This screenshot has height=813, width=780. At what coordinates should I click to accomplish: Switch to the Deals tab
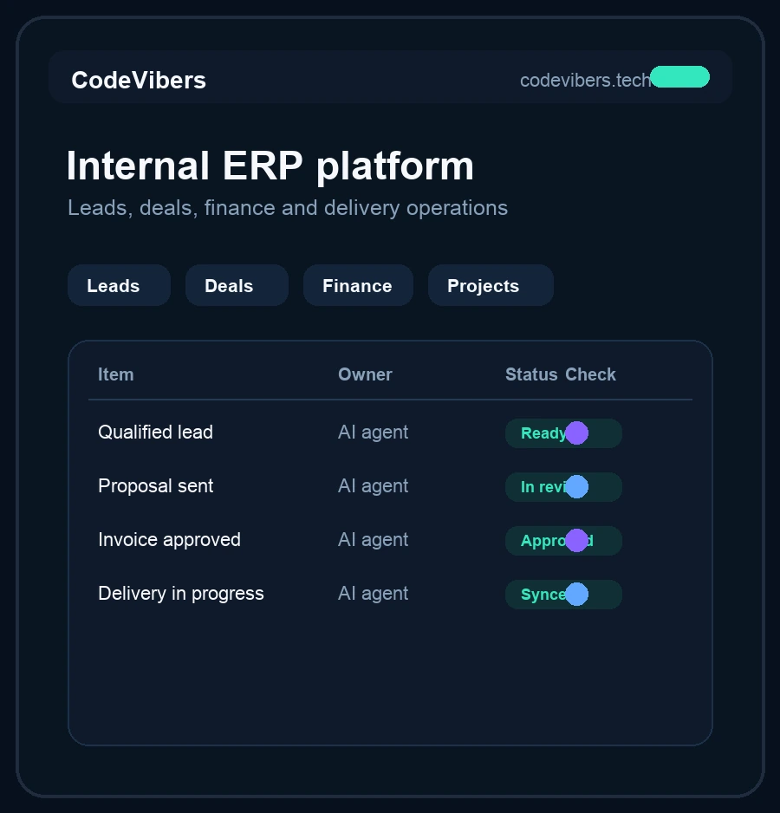237,285
